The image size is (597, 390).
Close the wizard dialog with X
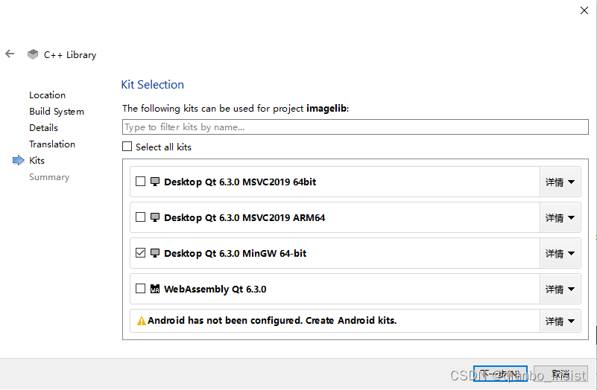click(x=584, y=10)
